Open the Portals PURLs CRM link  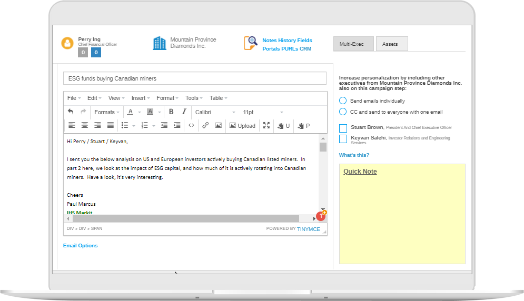click(286, 48)
